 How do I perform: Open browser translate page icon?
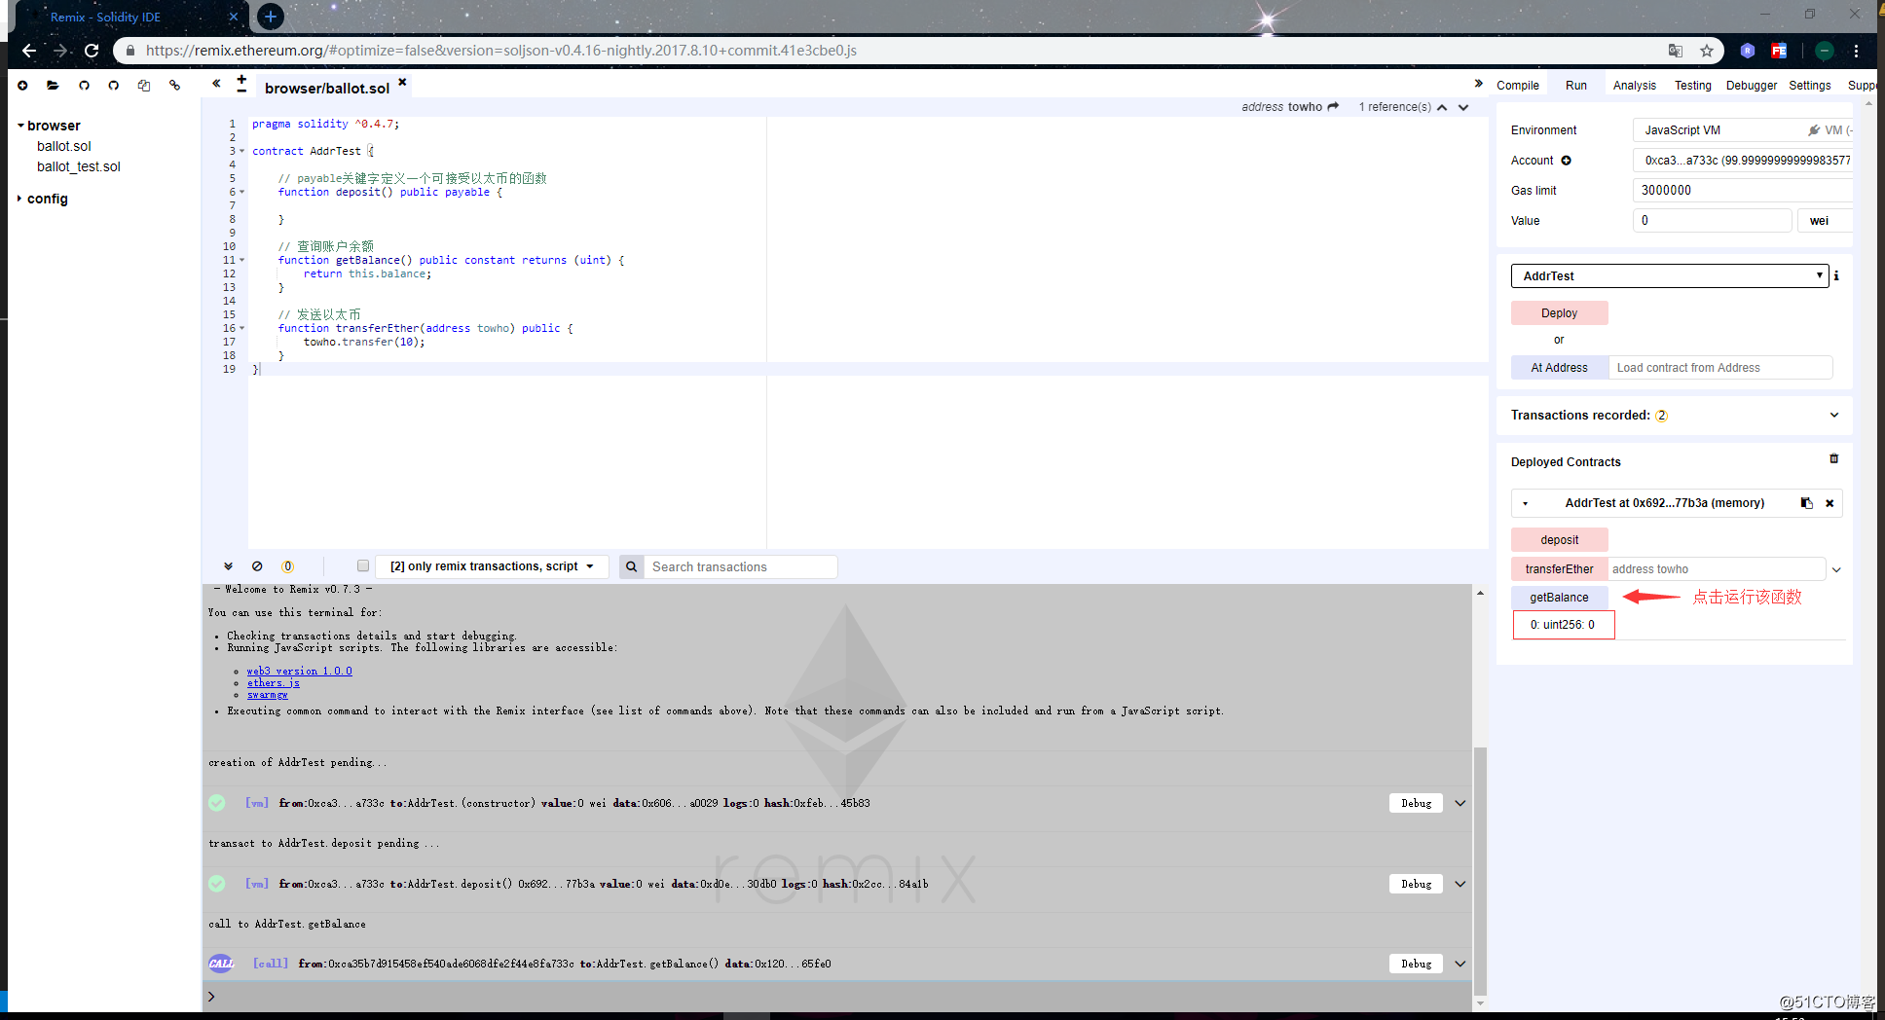point(1676,51)
